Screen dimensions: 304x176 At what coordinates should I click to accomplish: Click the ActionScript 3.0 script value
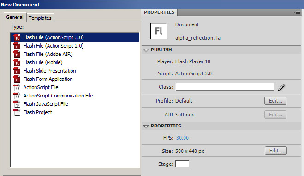click(x=193, y=73)
